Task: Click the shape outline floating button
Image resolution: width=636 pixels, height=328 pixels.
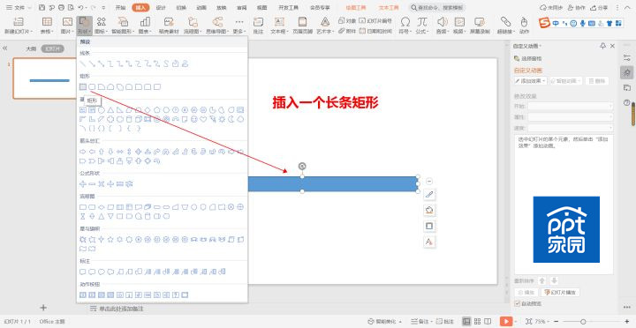Action: [x=429, y=226]
